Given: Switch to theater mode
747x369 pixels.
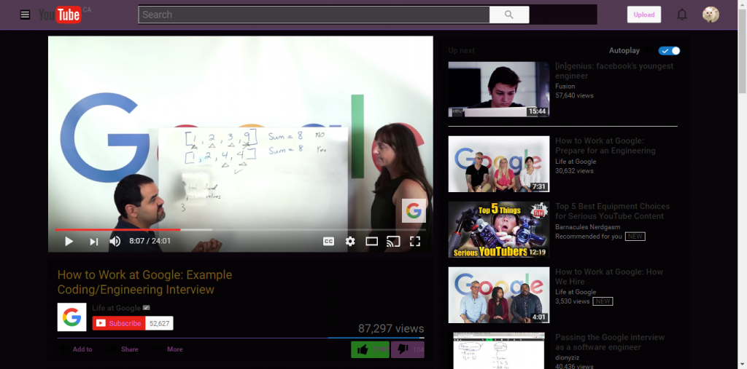Looking at the screenshot, I should 371,242.
